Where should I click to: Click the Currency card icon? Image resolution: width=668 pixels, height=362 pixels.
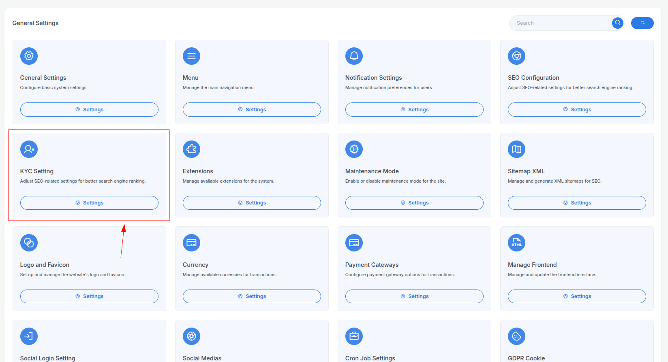click(191, 243)
